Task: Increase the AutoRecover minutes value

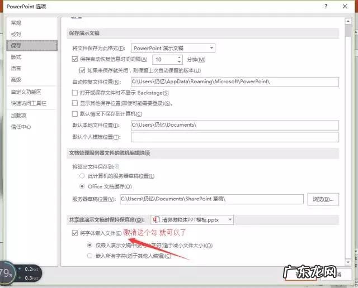Action: [x=179, y=57]
